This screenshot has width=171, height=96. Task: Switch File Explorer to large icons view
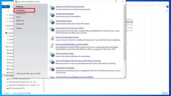[x=167, y=93]
